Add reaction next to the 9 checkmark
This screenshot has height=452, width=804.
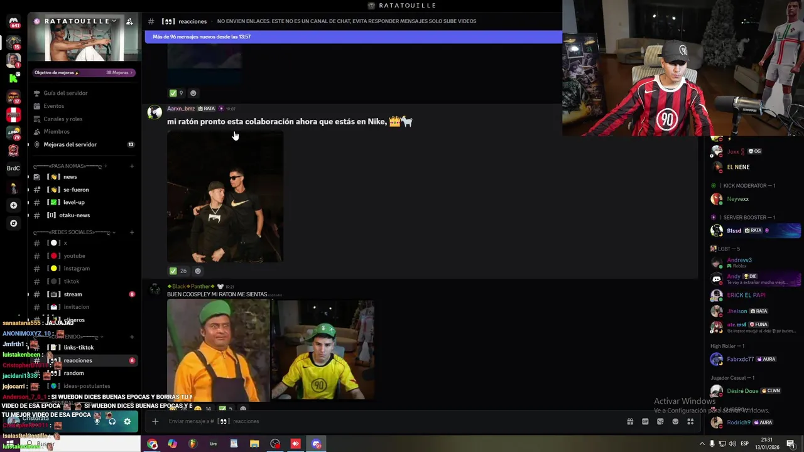[193, 93]
